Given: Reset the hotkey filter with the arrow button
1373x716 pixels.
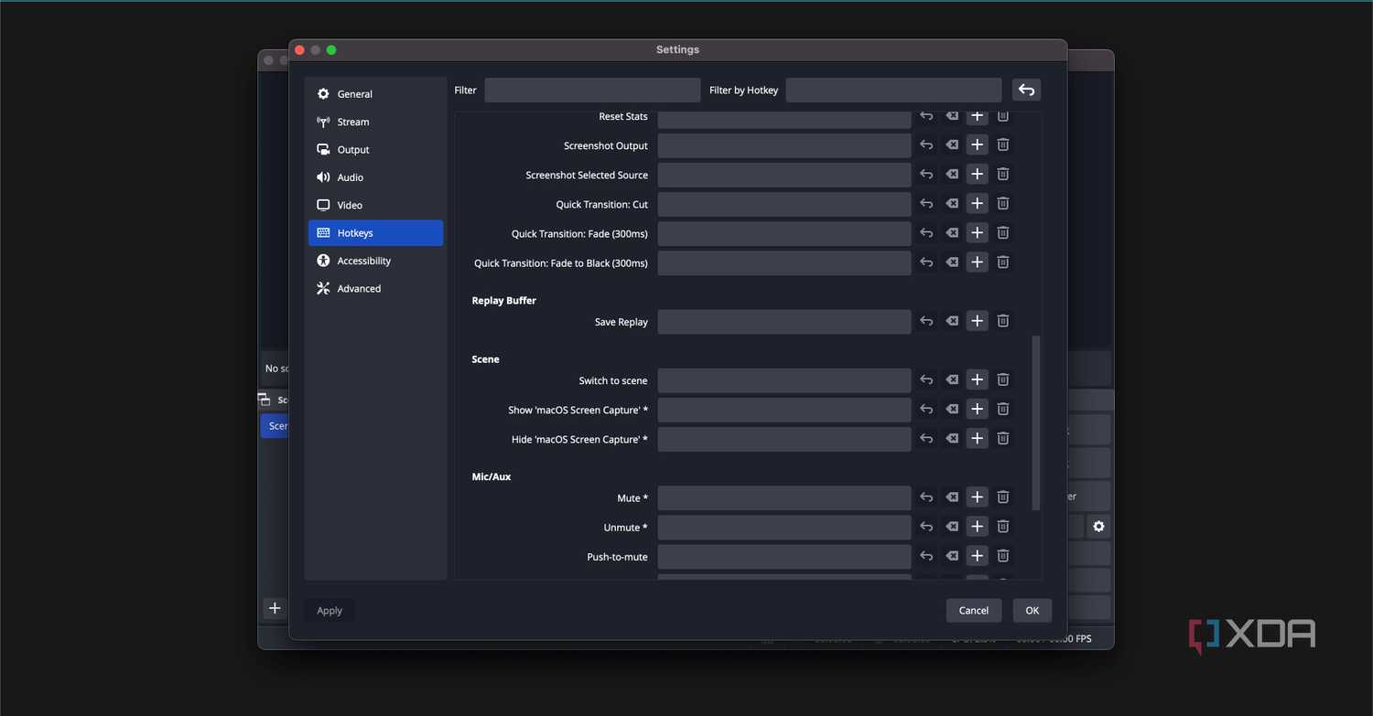Looking at the screenshot, I should (x=1026, y=90).
